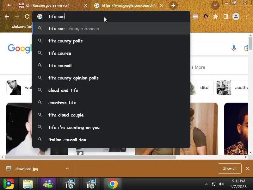
Task: Select suggestion 'tifa council'
Action: point(111,66)
